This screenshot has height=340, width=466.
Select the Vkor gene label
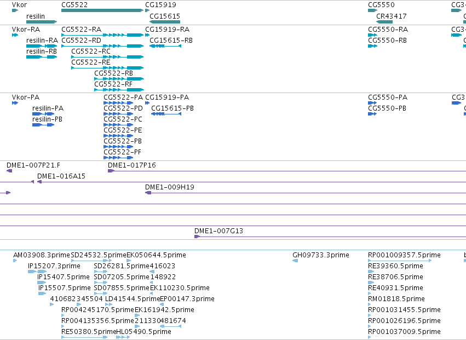pos(19,5)
